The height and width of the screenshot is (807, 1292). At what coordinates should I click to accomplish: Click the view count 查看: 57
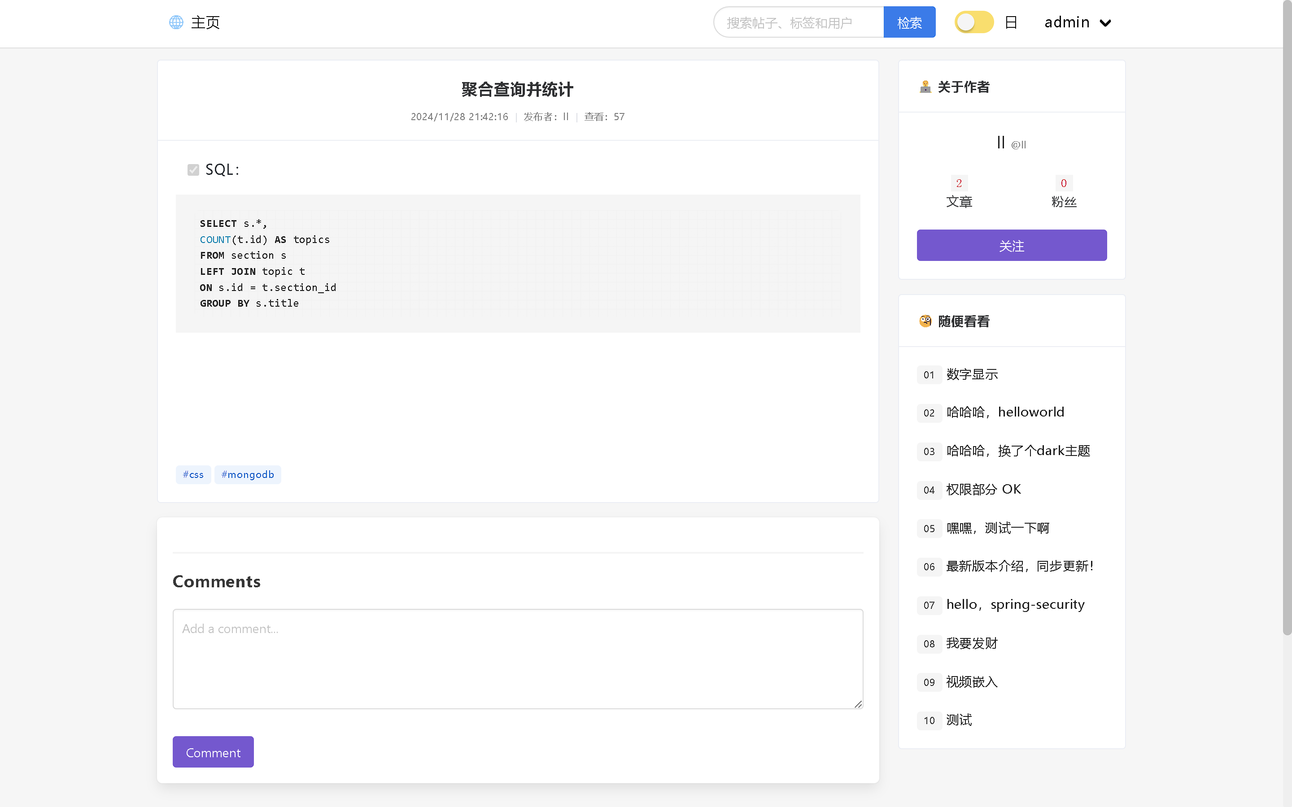click(x=604, y=117)
